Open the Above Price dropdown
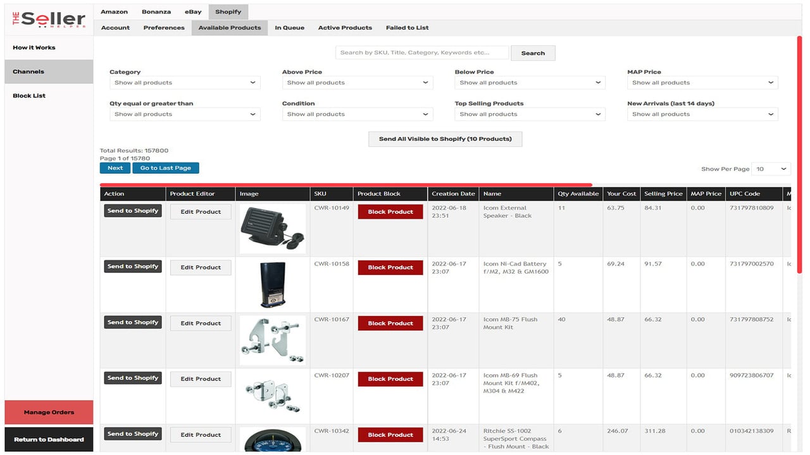Viewport: 810px width, 455px height. [x=358, y=83]
